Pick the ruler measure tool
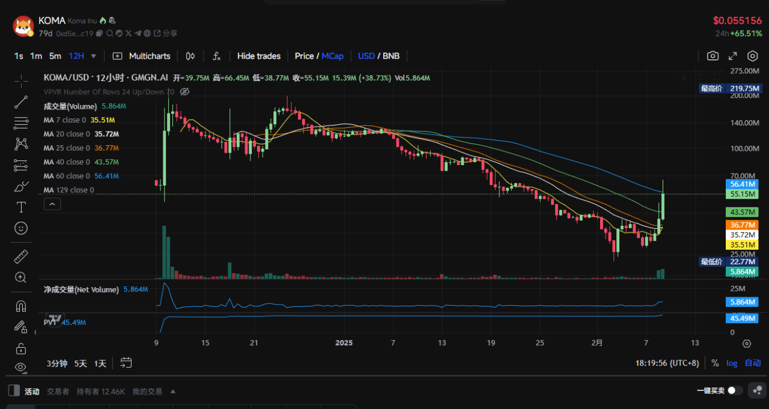 pyautogui.click(x=21, y=256)
